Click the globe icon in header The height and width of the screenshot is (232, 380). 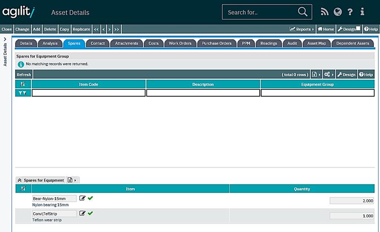(x=338, y=12)
